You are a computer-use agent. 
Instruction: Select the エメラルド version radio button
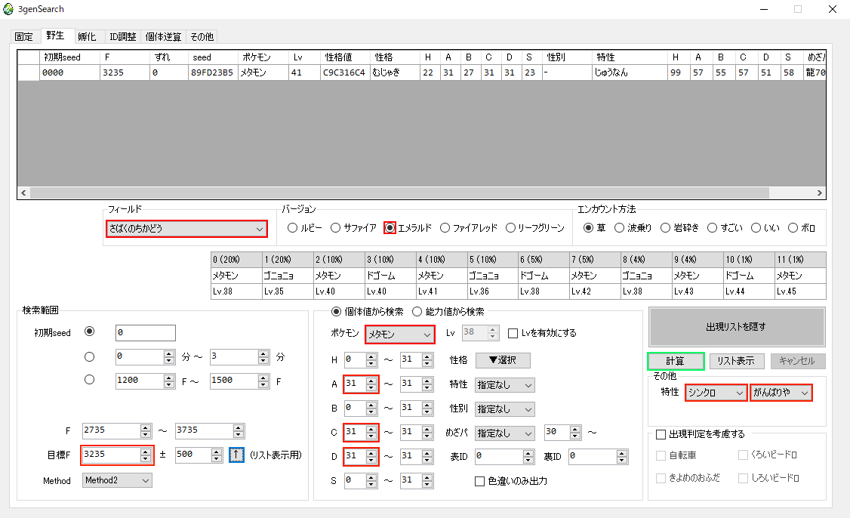(390, 228)
